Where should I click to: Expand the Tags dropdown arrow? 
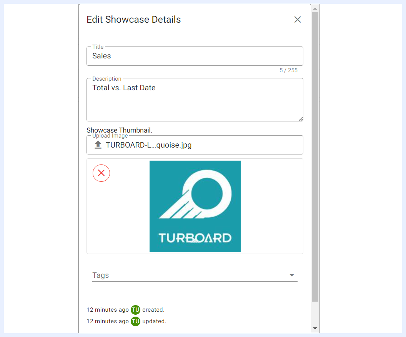click(x=292, y=275)
